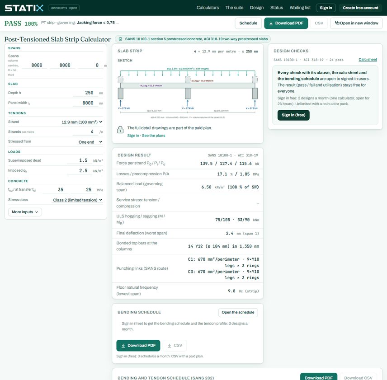Follow the Sign in · See the plans link
The image size is (387, 380).
click(146, 136)
